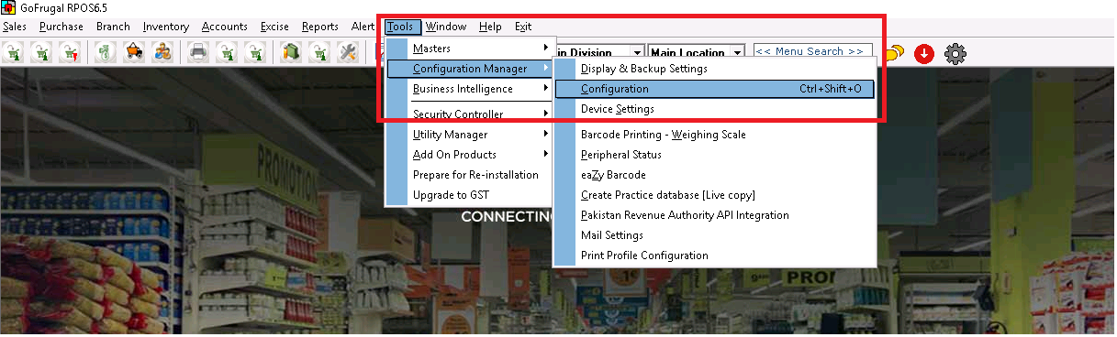Click the red download arrow icon

click(x=924, y=54)
